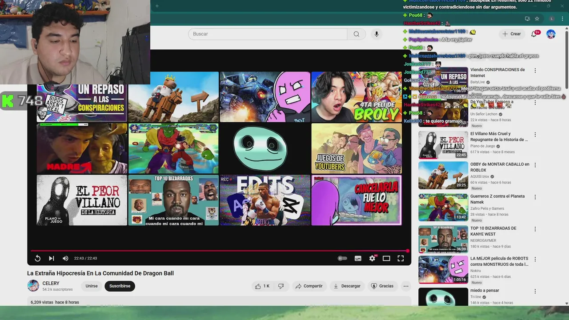
Task: Click browser install/cast icon beside star
Action: coord(527,19)
